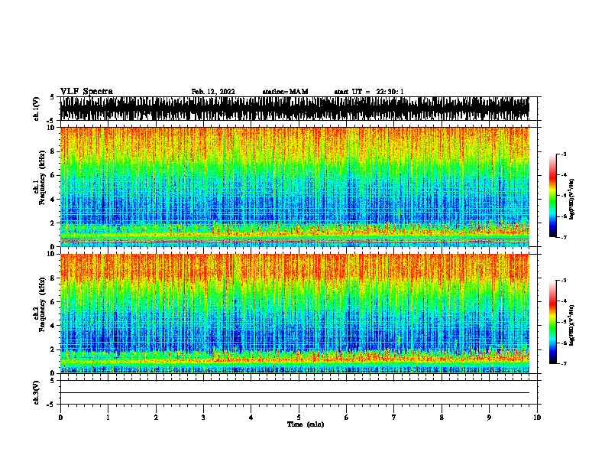Viewport: 605px width, 468px height.
Task: Click the ch.2 colorbar log(PSD) unit label
Action: pos(572,325)
